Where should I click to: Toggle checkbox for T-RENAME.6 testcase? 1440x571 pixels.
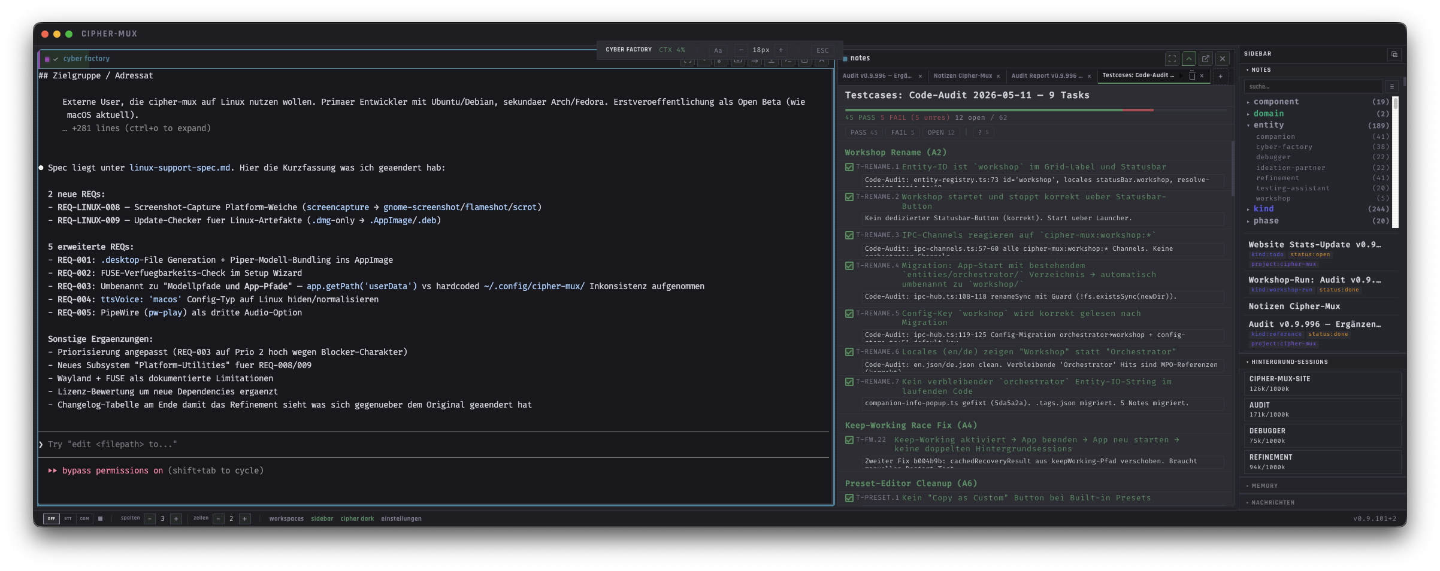click(849, 352)
